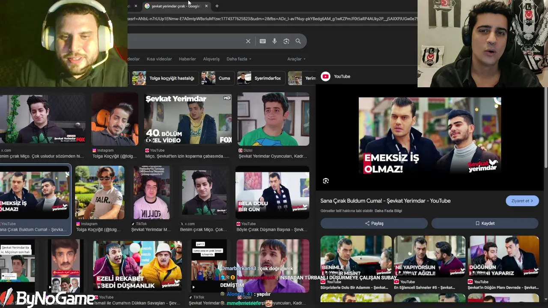Click the play icon on the 40. Bölüm thumbnail
This screenshot has width=548, height=308.
click(149, 140)
